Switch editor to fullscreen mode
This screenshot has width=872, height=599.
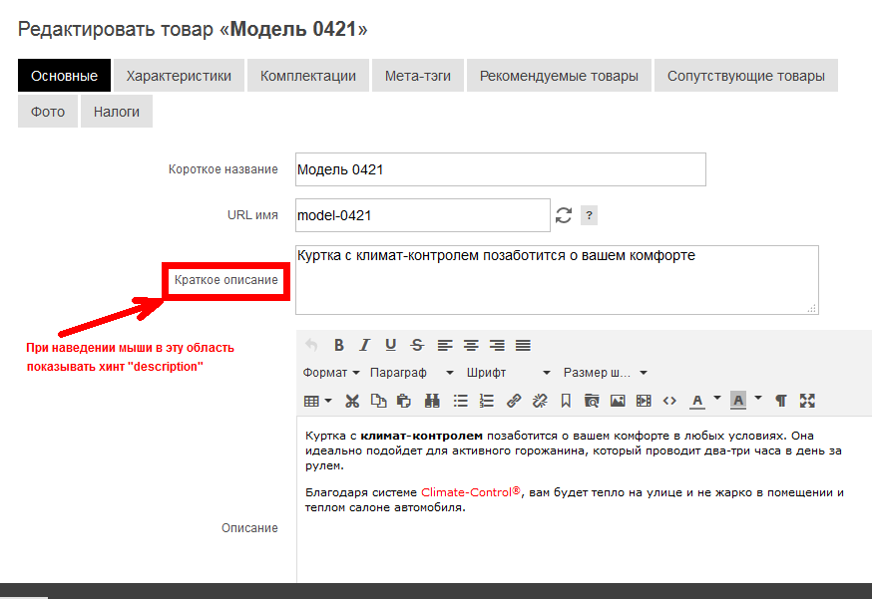[808, 401]
